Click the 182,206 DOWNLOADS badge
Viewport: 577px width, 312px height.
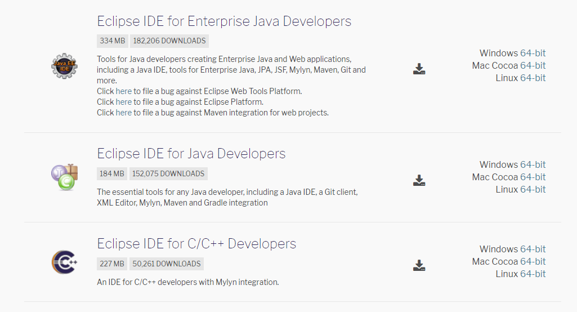[169, 41]
